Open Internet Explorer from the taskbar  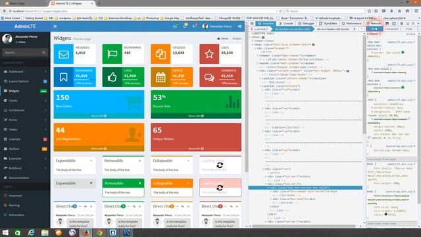click(x=32, y=232)
